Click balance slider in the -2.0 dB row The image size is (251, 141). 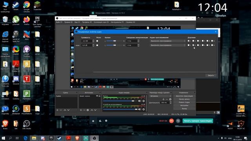coord(115,41)
